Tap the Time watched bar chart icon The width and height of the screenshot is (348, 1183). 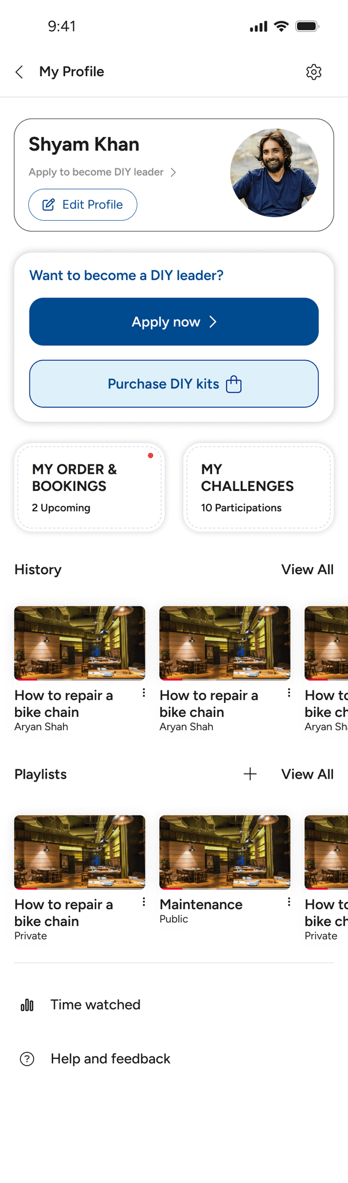tap(27, 1005)
